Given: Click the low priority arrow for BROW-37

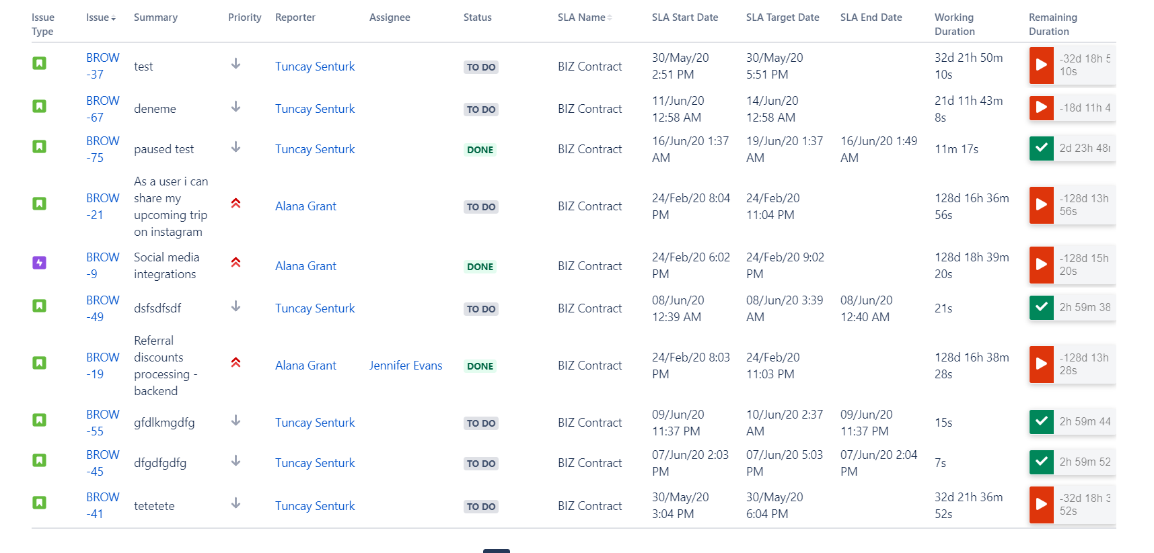Looking at the screenshot, I should click(x=236, y=62).
